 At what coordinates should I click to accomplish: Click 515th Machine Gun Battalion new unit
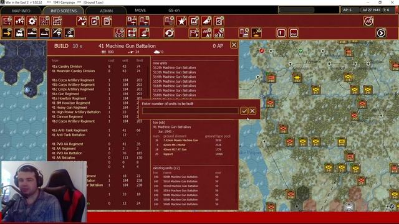tap(175, 82)
